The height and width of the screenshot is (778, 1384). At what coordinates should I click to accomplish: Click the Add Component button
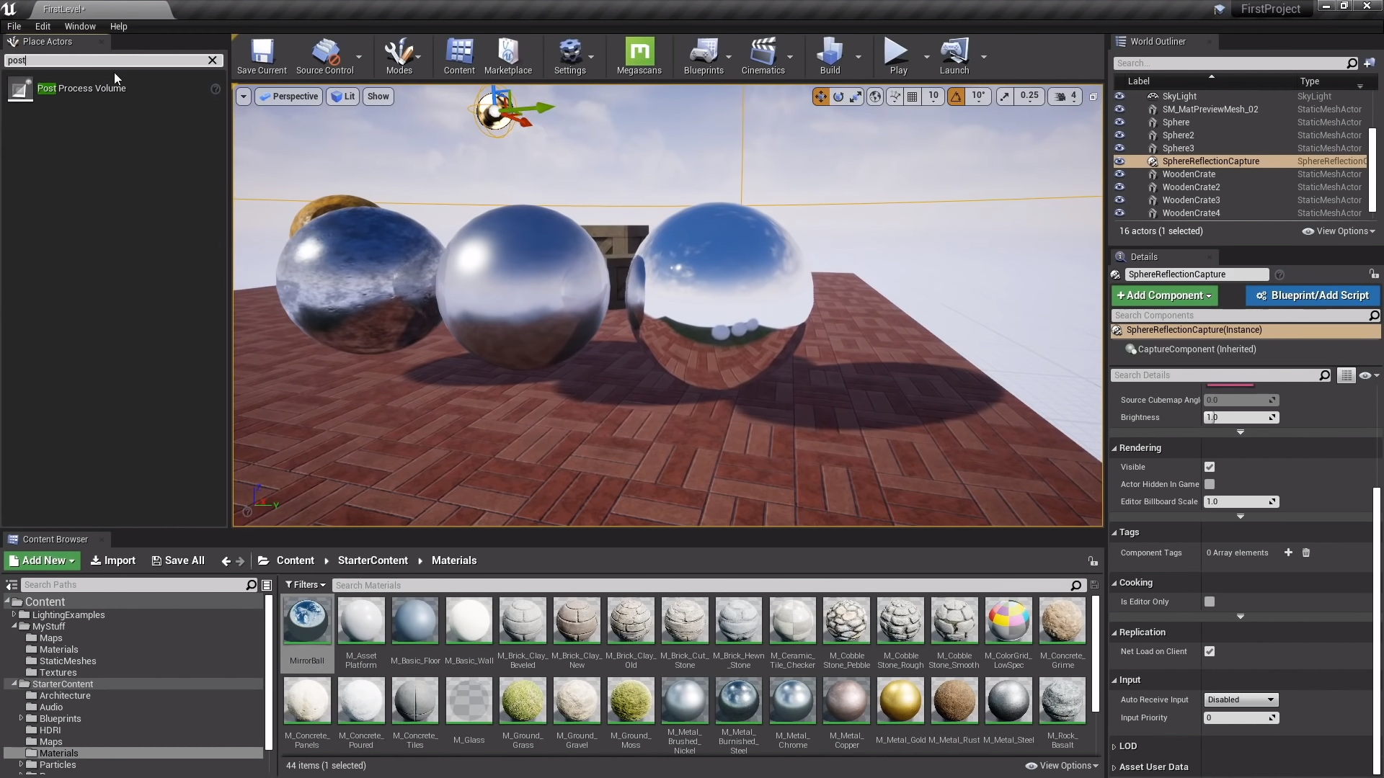point(1164,295)
